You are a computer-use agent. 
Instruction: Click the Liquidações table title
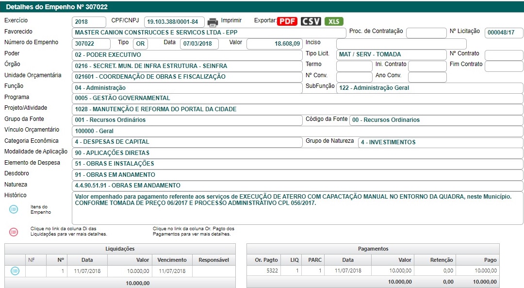(x=120, y=249)
